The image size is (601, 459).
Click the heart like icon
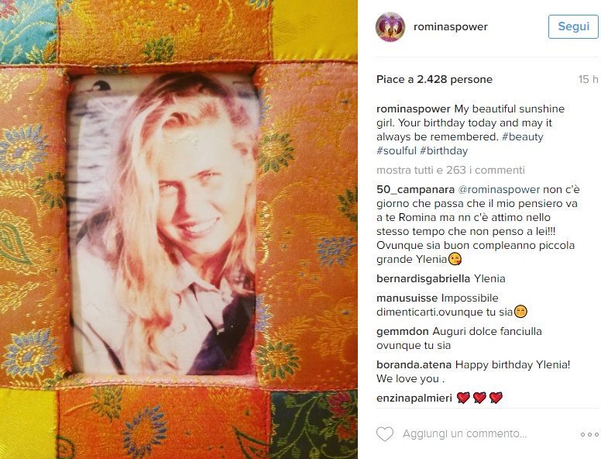click(385, 434)
